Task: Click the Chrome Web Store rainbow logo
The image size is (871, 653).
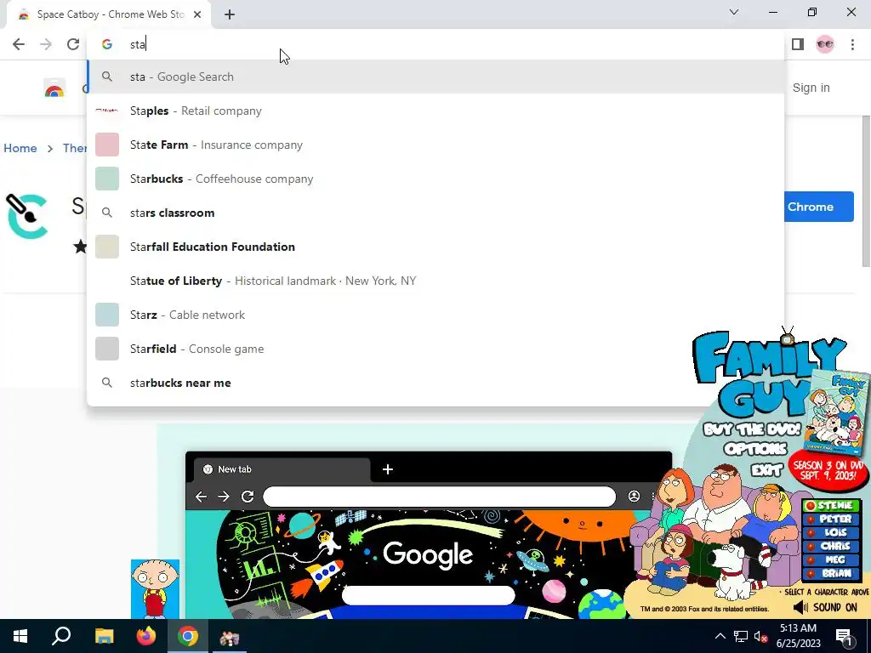Action: click(x=54, y=88)
